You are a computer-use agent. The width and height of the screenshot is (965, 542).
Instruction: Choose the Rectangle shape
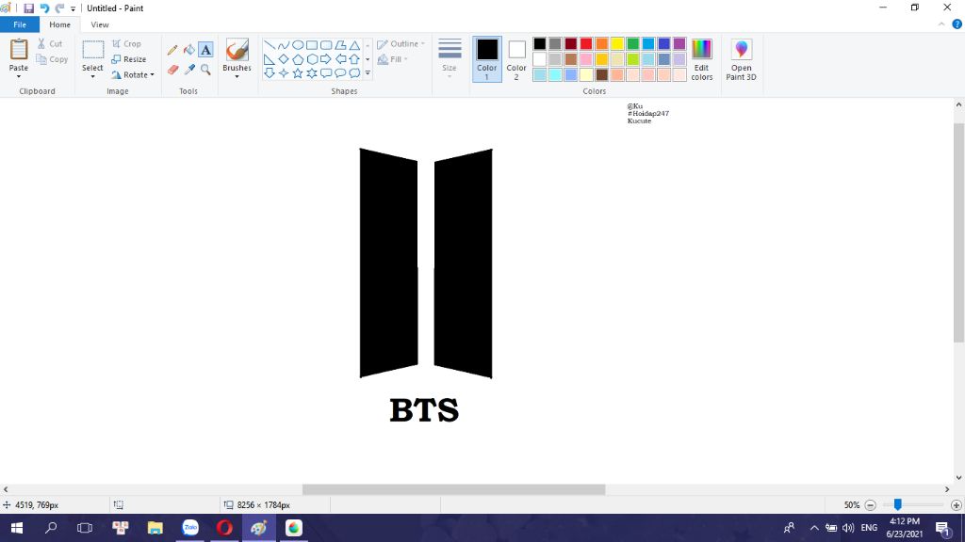click(x=312, y=45)
